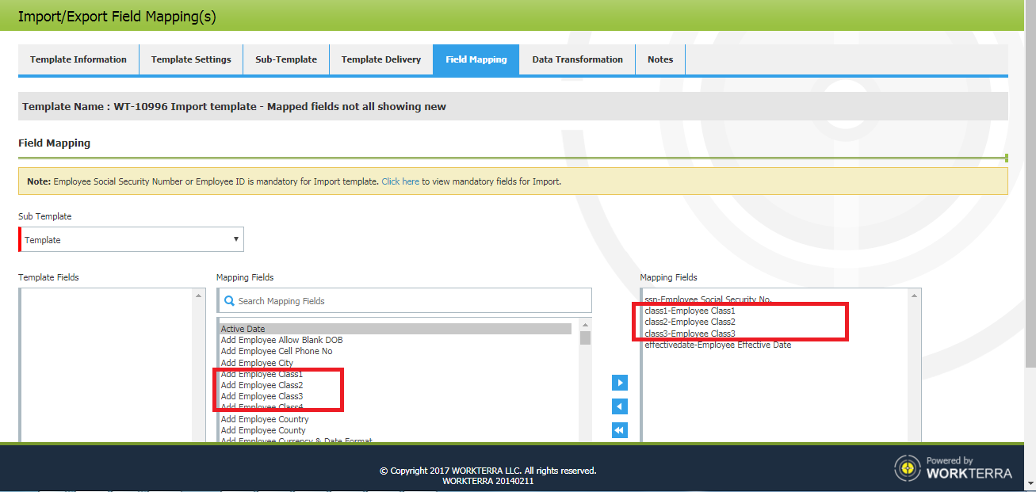Open the Template Settings tab
This screenshot has width=1036, height=492.
coord(191,59)
